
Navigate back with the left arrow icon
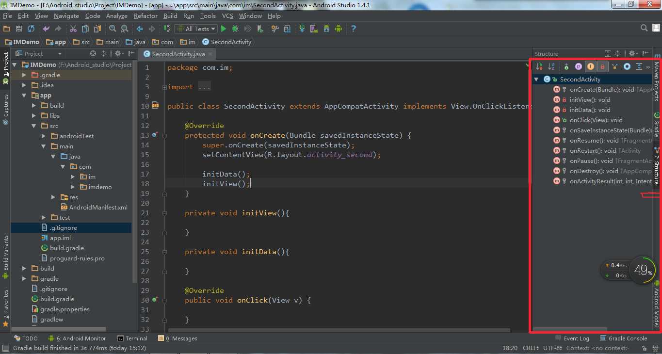[x=140, y=29]
